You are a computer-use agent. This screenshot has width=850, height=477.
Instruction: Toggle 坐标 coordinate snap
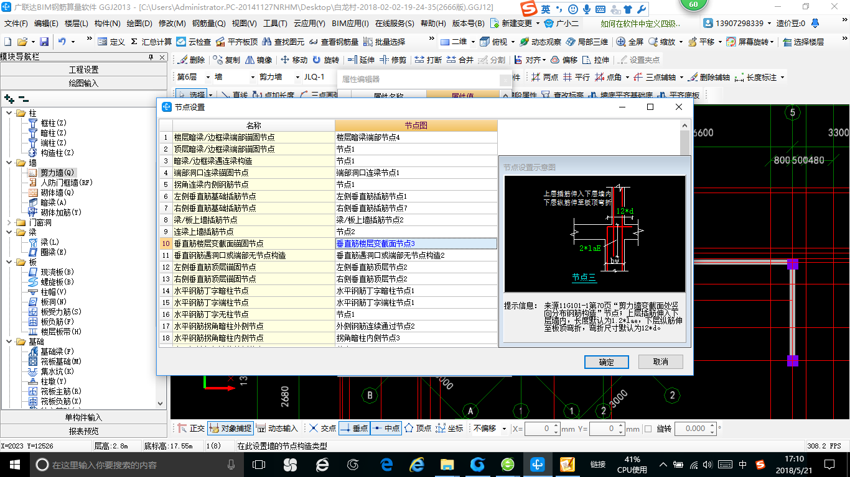tap(450, 429)
